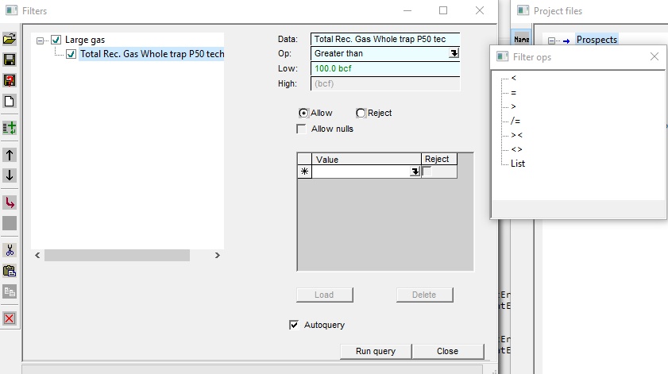Move the filter up with up arrow
Screen dimensions: 668x374
[x=10, y=155]
